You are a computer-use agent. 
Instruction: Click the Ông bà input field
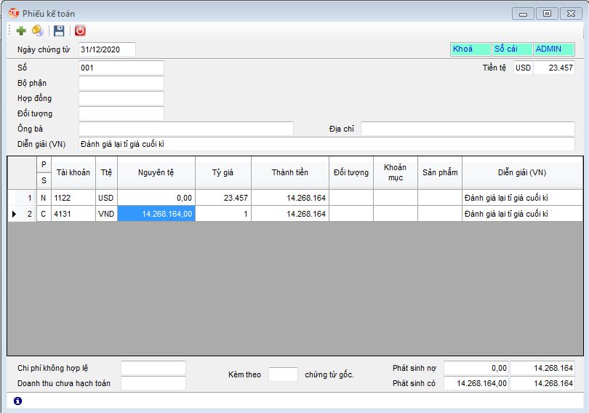coord(186,129)
